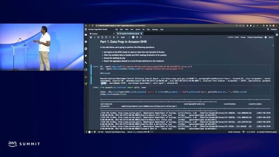Paste cell using the clipboard toolbar icon

pyautogui.click(x=106, y=38)
